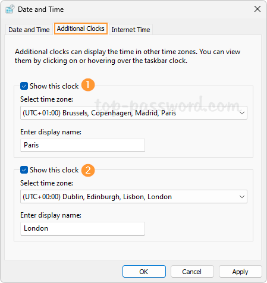Image resolution: width=267 pixels, height=283 pixels.
Task: Click the chevron arrow on the UTC+00:00 combo box
Action: [x=242, y=197]
